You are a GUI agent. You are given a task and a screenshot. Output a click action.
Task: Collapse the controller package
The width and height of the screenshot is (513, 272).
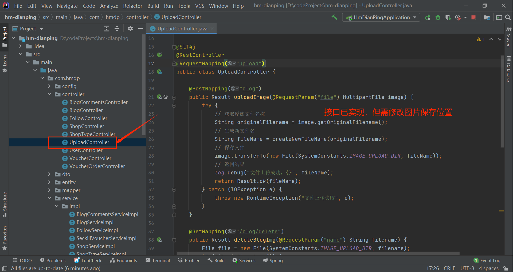[49, 94]
